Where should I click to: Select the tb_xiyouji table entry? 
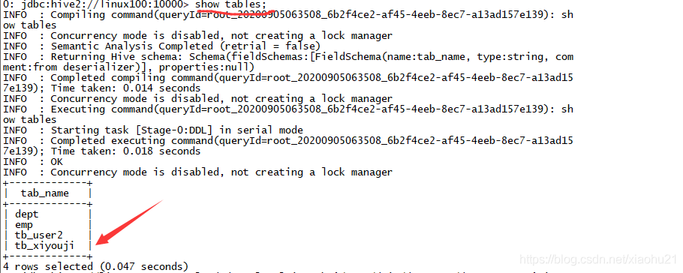pyautogui.click(x=44, y=246)
